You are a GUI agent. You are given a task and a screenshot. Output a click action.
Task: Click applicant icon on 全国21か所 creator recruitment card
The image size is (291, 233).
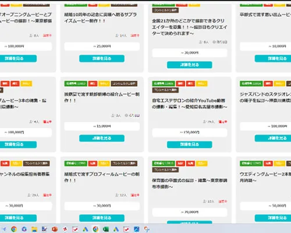coord(201,42)
